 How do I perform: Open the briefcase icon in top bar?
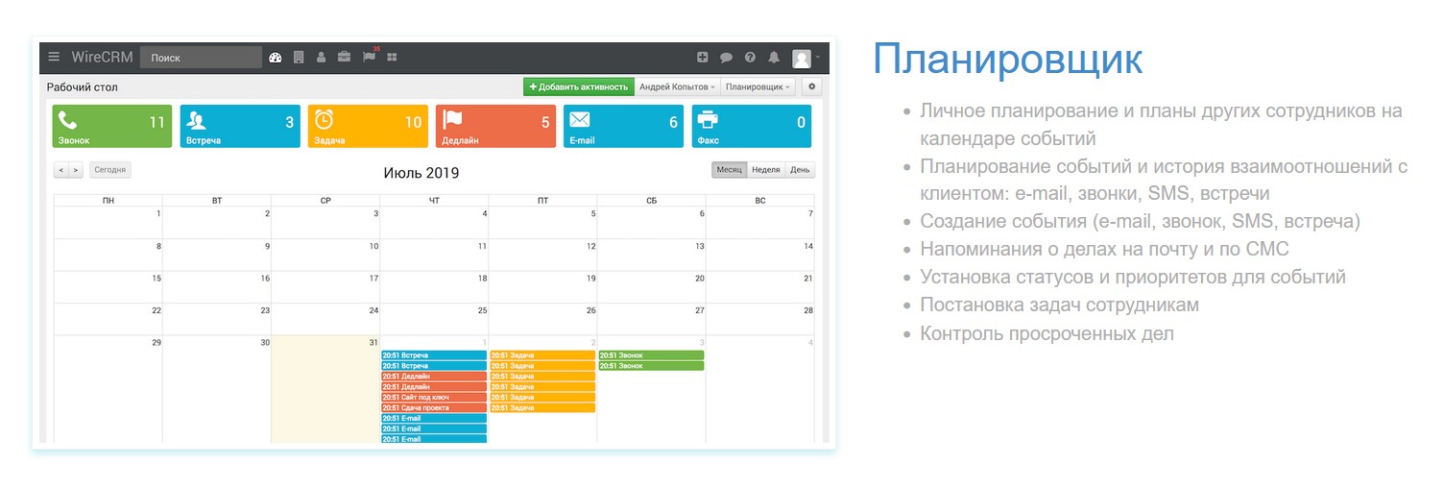point(345,58)
